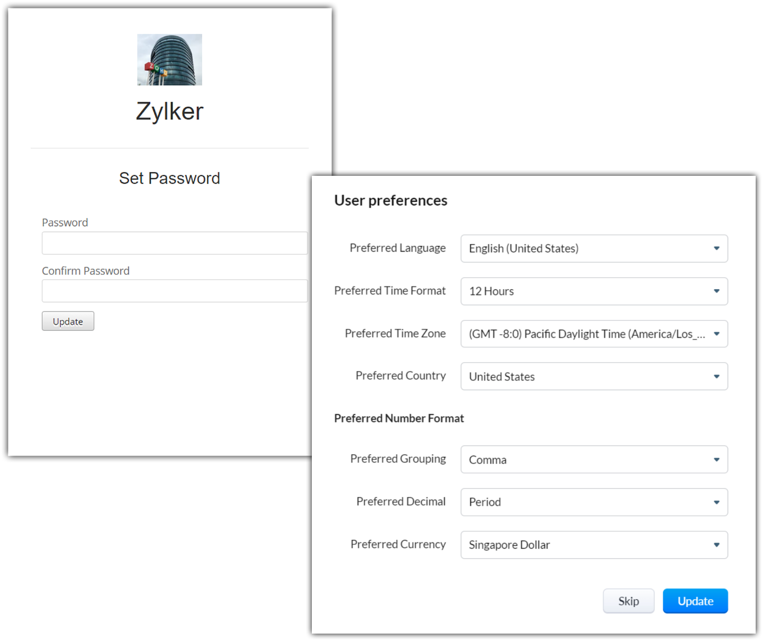This screenshot has height=644, width=764.
Task: Open the Preferred Country dropdown
Action: pos(594,377)
